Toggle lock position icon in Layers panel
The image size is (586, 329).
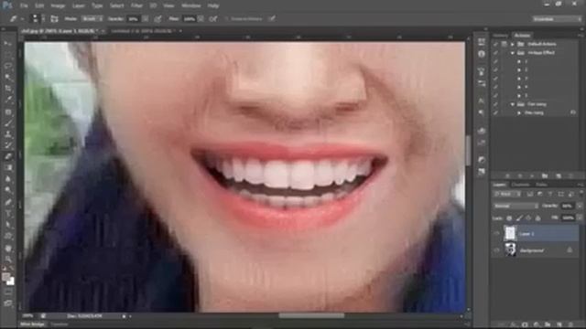tap(528, 218)
